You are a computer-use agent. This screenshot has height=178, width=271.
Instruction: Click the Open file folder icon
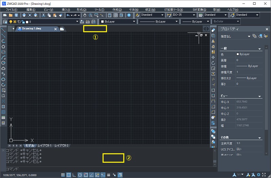(x=11, y=15)
